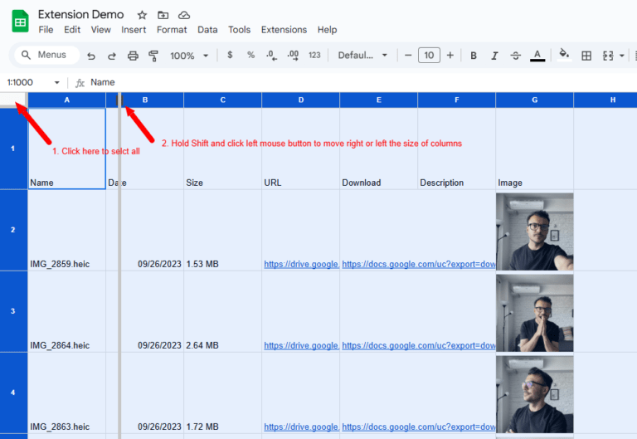Image resolution: width=637 pixels, height=439 pixels.
Task: Open the drive.google URL link for IMG_2859.heic
Action: coord(301,264)
